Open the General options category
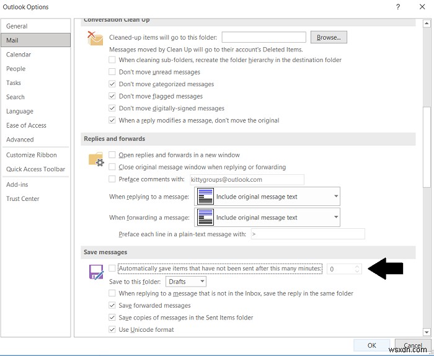Viewport: 434px width, 356px height. click(36, 26)
